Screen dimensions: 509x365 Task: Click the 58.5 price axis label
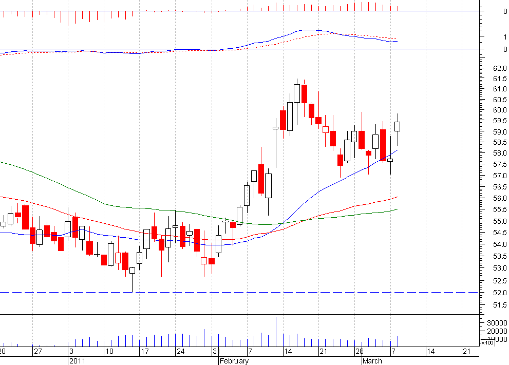(500, 142)
